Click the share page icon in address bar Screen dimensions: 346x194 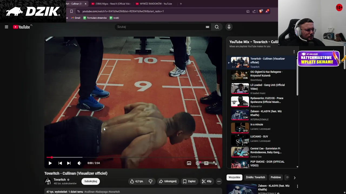[254, 11]
